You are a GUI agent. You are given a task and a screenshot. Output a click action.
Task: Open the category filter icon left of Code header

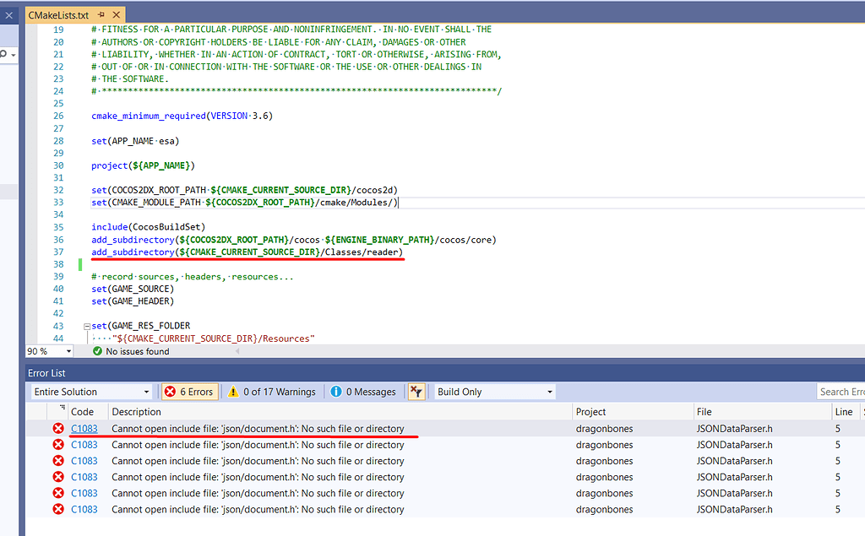click(62, 408)
